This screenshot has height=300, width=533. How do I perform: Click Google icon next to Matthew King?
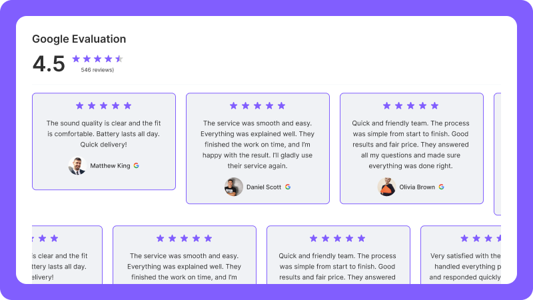[x=136, y=165]
